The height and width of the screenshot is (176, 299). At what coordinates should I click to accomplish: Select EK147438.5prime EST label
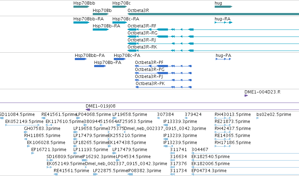[x=127, y=143]
